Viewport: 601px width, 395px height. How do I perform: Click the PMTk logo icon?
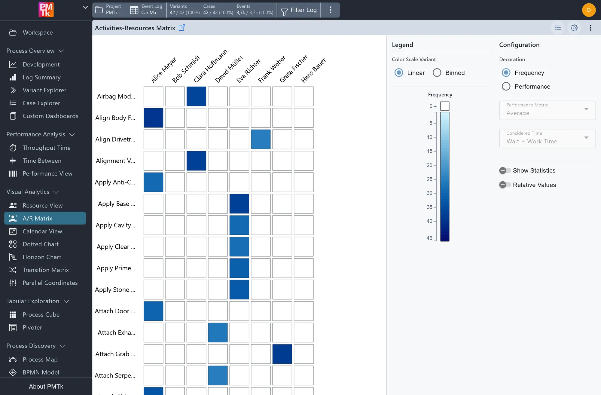point(46,10)
